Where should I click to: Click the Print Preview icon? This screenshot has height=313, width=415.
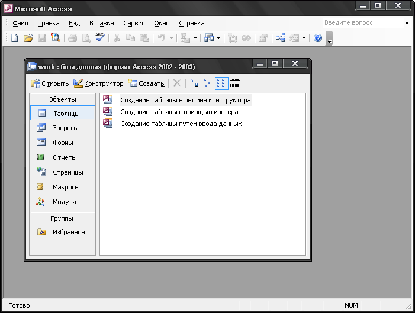86,38
